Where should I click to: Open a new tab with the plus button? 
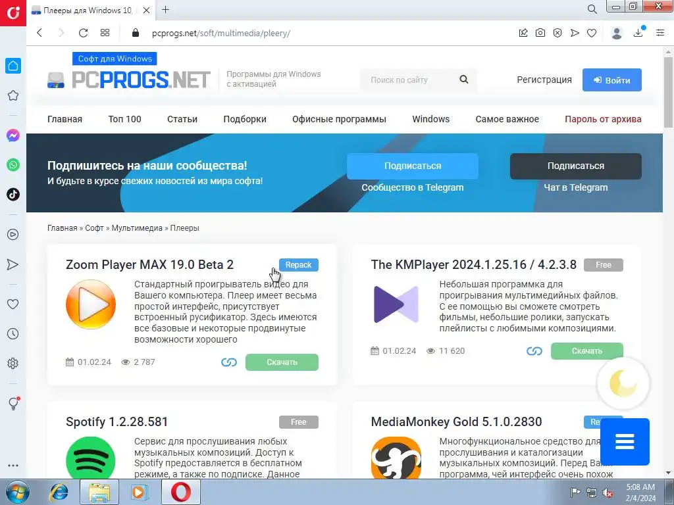[165, 10]
